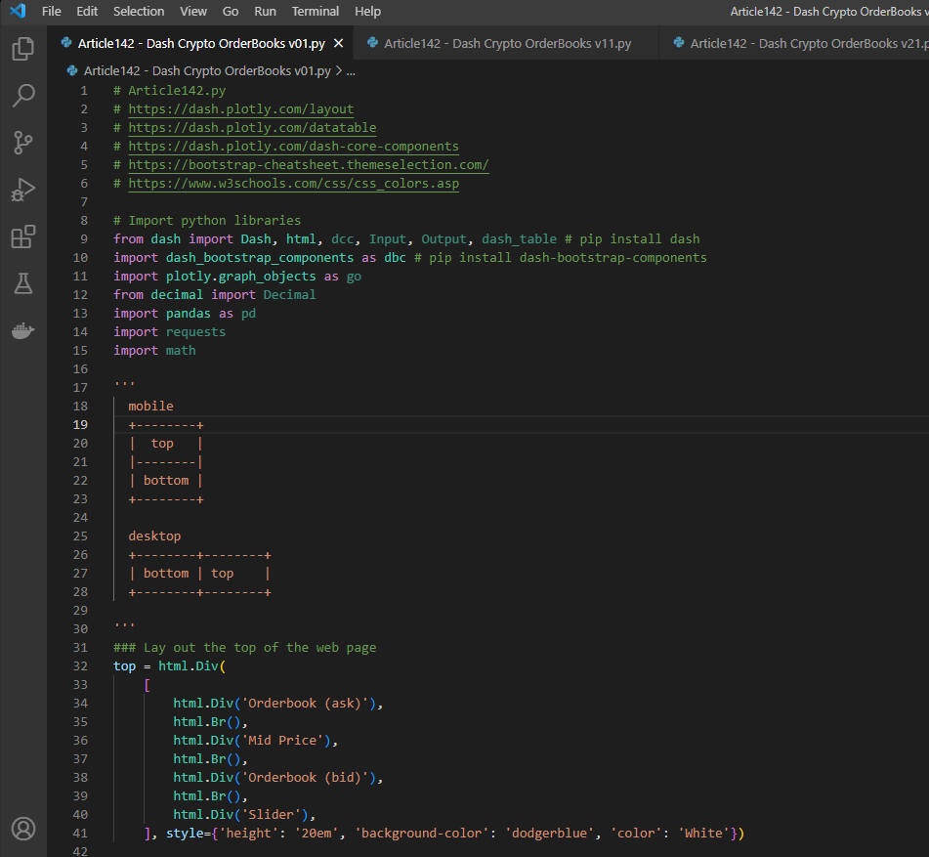Open the Testing flask view
The width and height of the screenshot is (929, 857).
pyautogui.click(x=23, y=283)
